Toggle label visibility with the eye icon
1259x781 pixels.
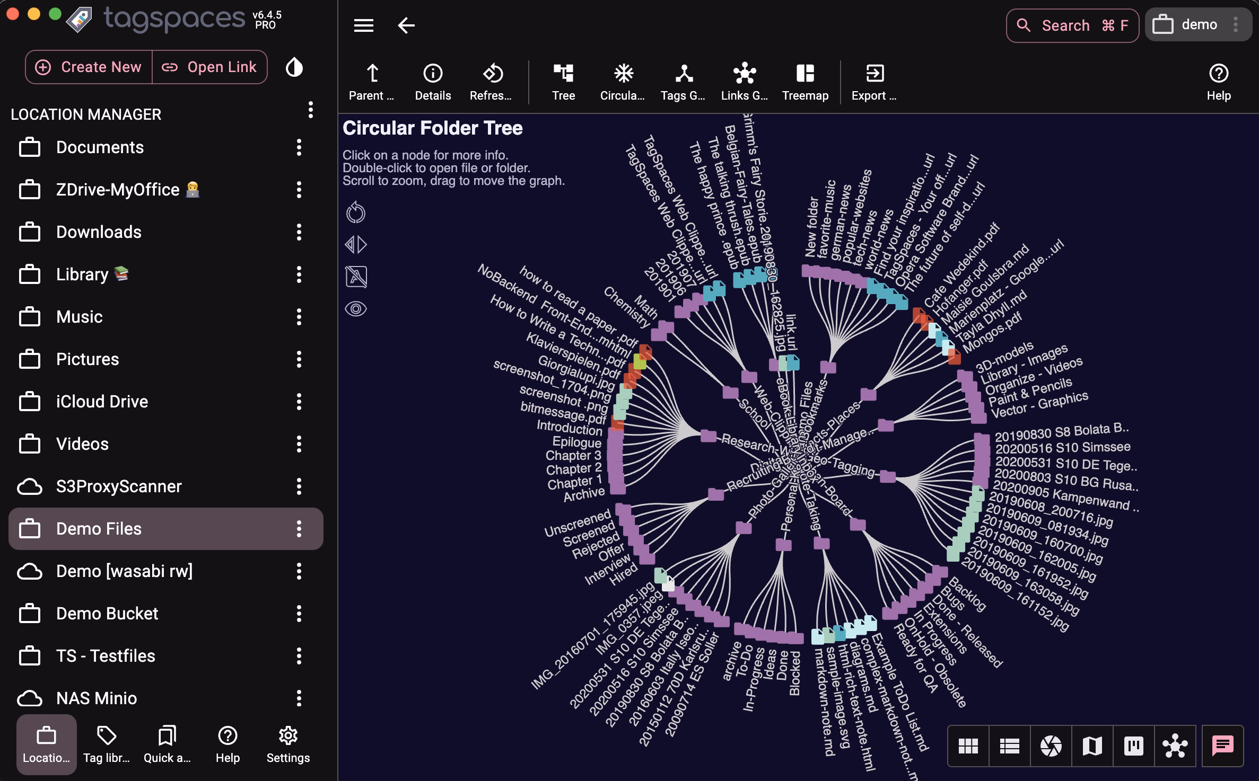356,308
